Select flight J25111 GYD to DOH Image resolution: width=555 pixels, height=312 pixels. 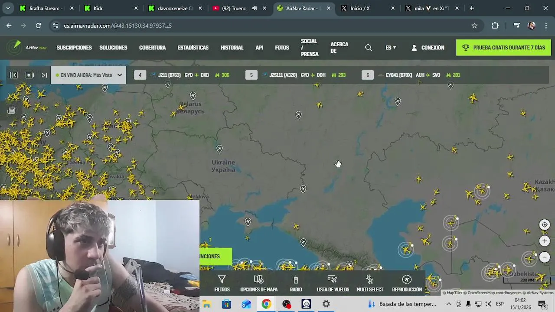(x=296, y=75)
